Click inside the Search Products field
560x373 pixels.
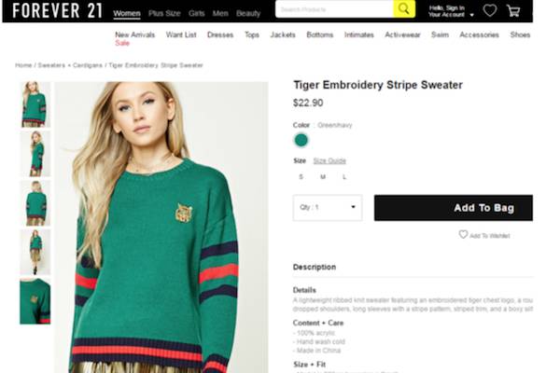coord(334,9)
